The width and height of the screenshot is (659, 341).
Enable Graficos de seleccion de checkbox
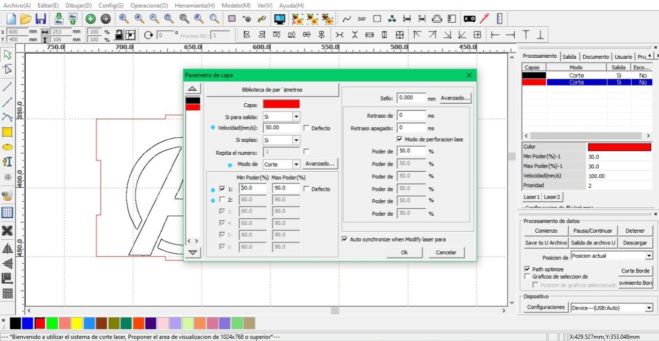pyautogui.click(x=527, y=277)
